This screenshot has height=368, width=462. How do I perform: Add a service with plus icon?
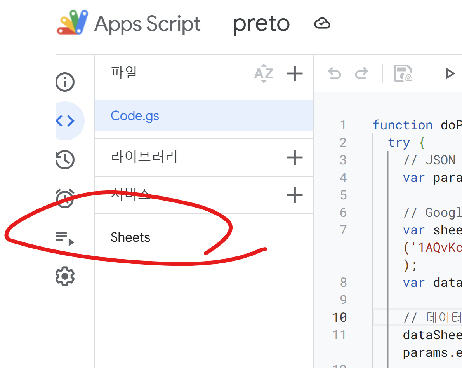pos(295,195)
